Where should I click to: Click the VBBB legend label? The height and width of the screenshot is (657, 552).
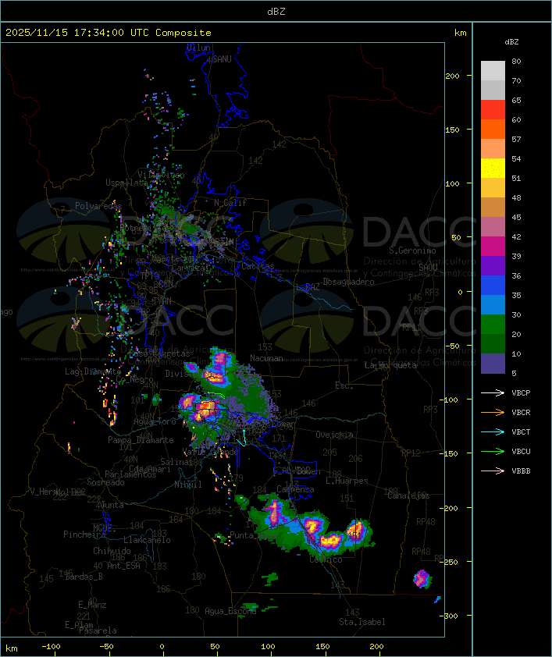[x=521, y=471]
